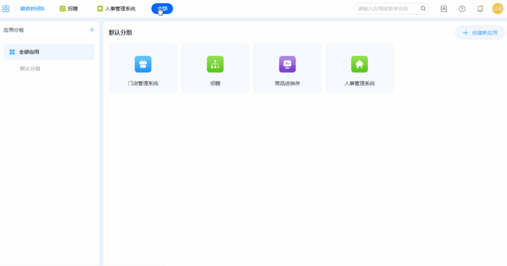The image size is (507, 266).
Task: Click the contacts address book icon
Action: 443,9
